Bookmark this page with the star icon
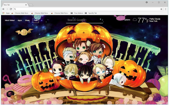Viewport: 169px width, 105px height. (x=161, y=9)
